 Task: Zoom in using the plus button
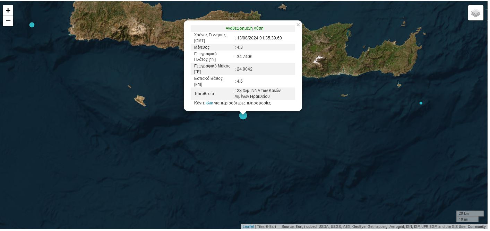8,10
